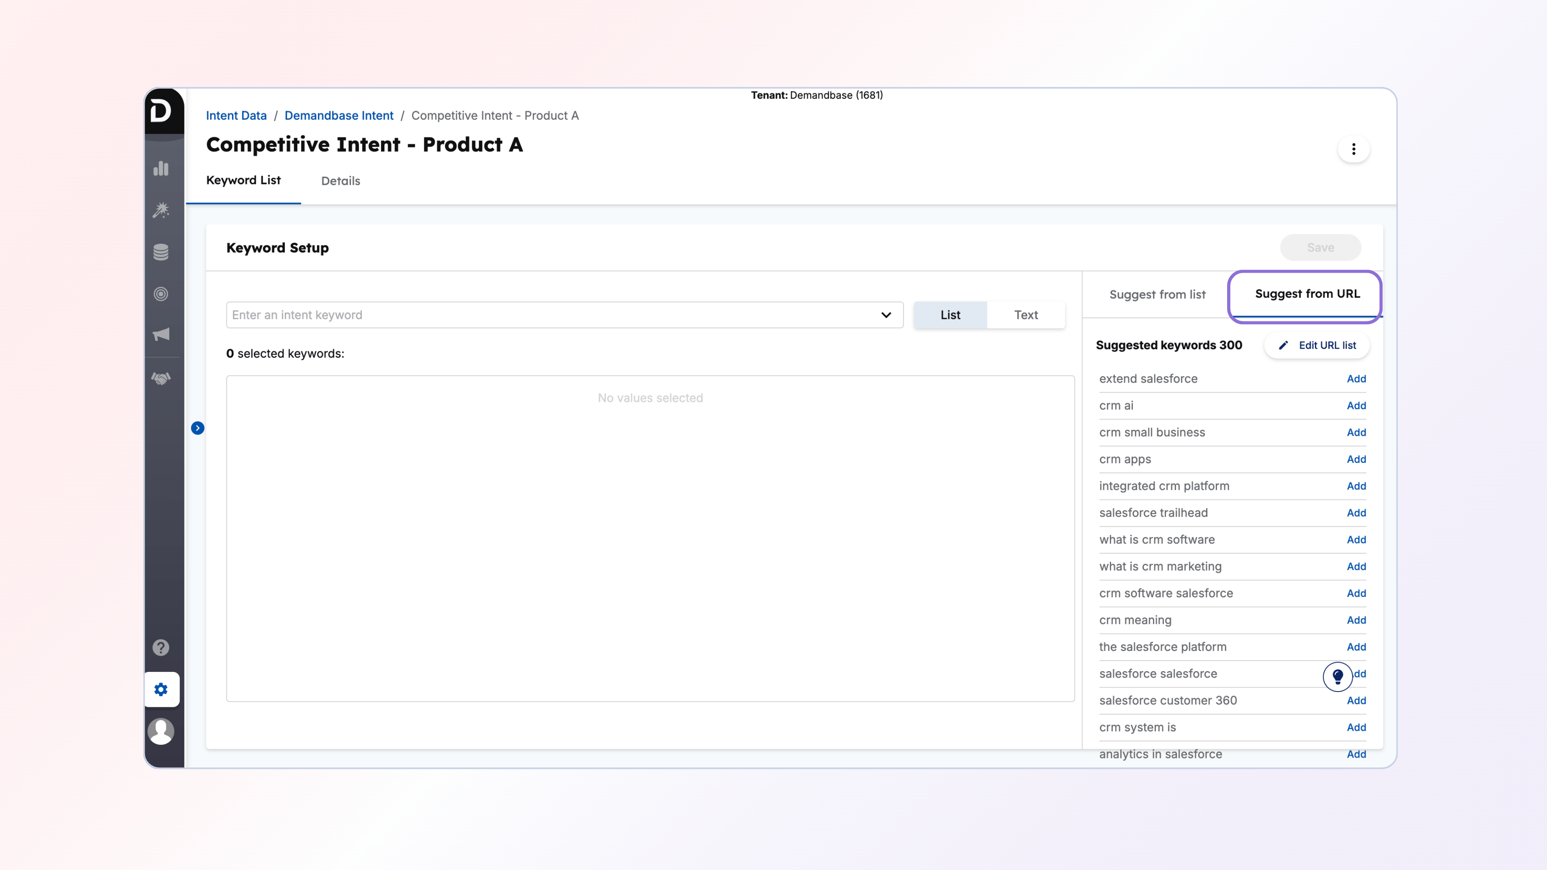Screen dimensions: 1547x870
Task: Open the megaphone campaigns sidebar icon
Action: point(161,334)
